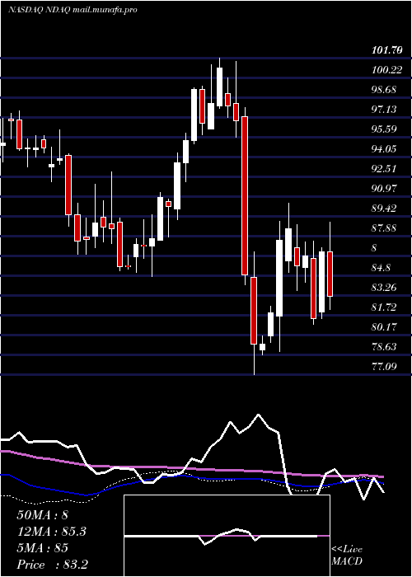This screenshot has width=412, height=577.
Task: Click the "12MA : 85.3" indicator readout
Action: pyautogui.click(x=52, y=532)
